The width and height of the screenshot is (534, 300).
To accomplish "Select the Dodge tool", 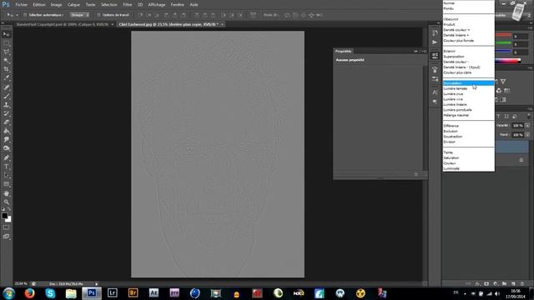I will coord(6,148).
